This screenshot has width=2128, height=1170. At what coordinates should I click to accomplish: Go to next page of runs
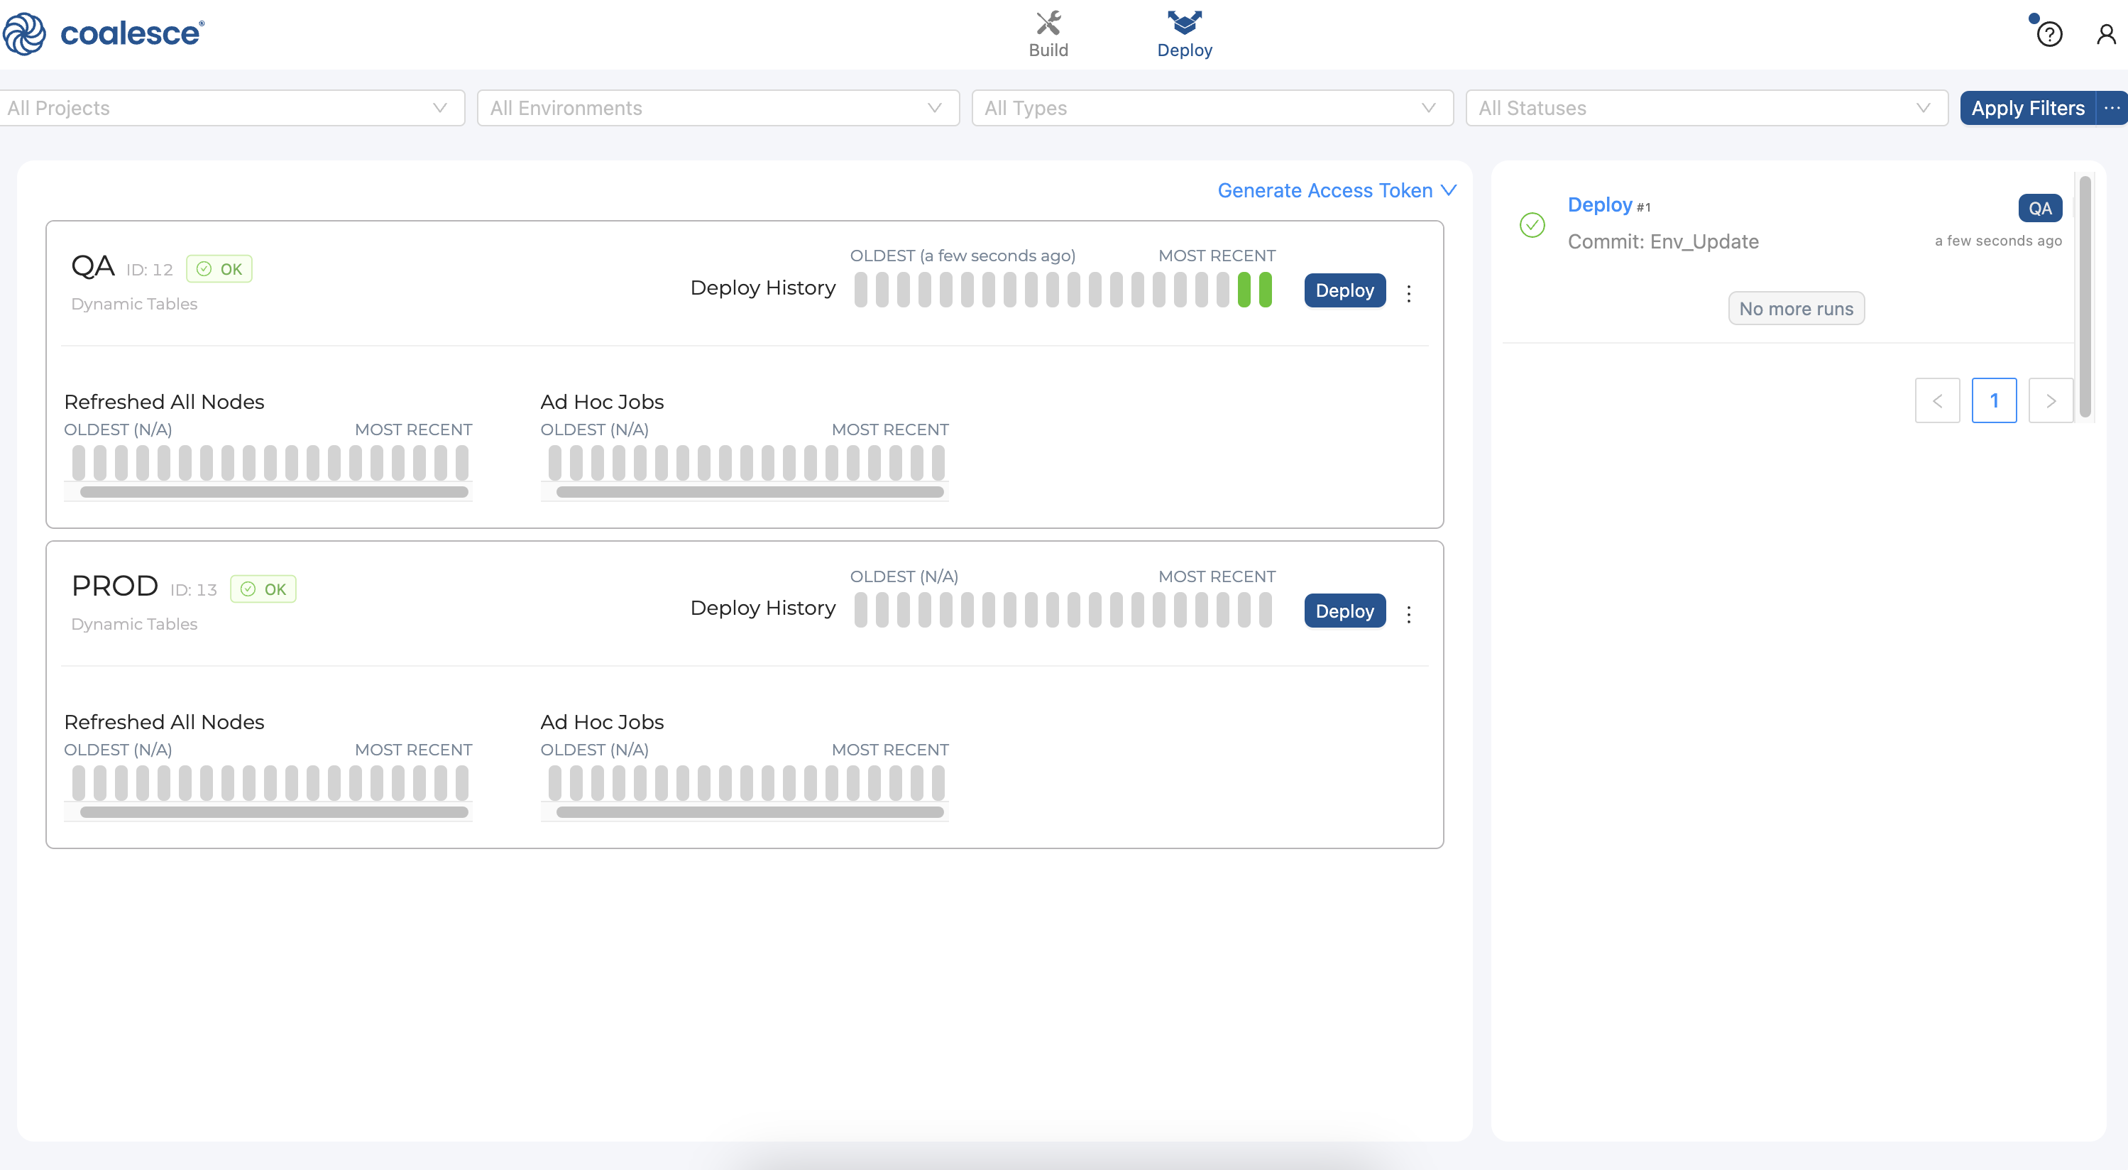(2051, 400)
